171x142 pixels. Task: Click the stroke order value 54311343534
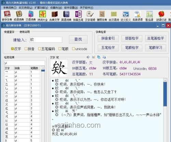point(130,74)
